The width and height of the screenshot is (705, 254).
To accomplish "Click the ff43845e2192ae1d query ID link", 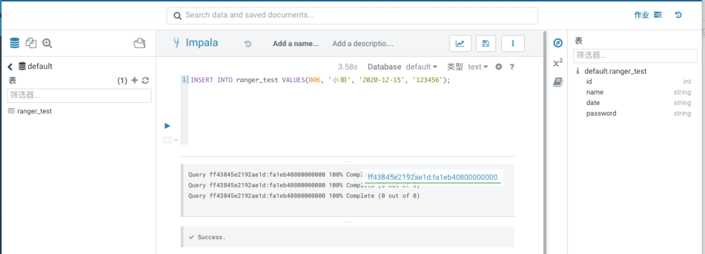I will 433,177.
